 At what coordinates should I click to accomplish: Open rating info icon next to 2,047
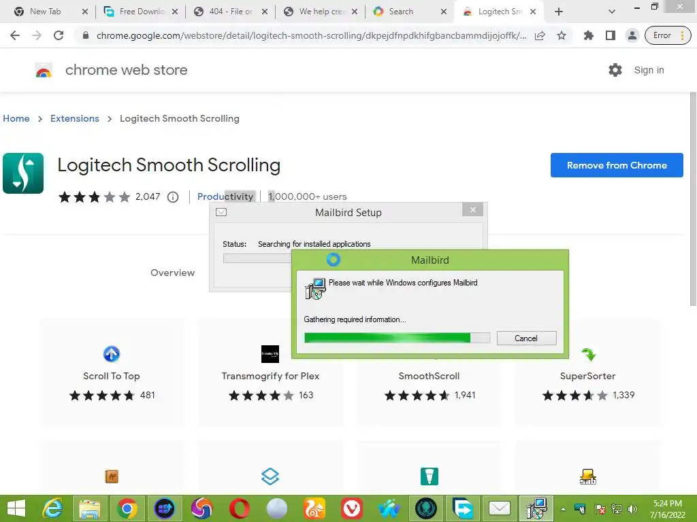pyautogui.click(x=173, y=196)
